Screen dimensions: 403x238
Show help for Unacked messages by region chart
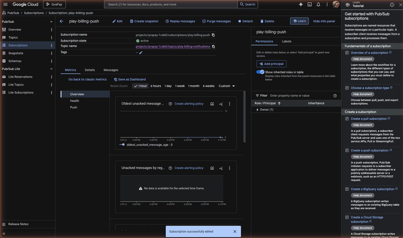tap(170, 168)
